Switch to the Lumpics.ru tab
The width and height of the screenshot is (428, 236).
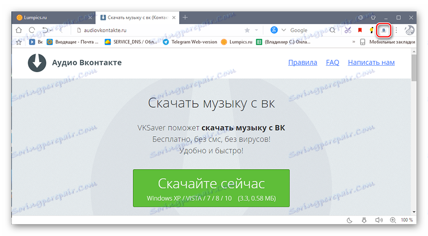coord(53,18)
